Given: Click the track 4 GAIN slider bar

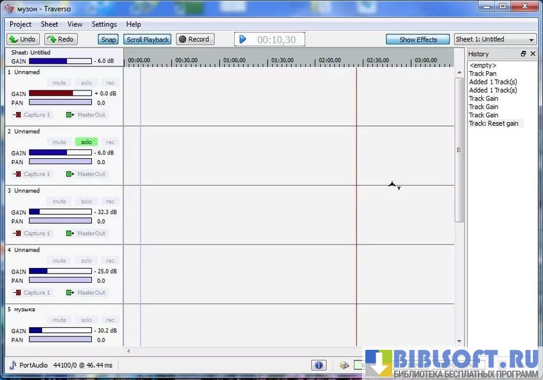Looking at the screenshot, I should click(60, 271).
